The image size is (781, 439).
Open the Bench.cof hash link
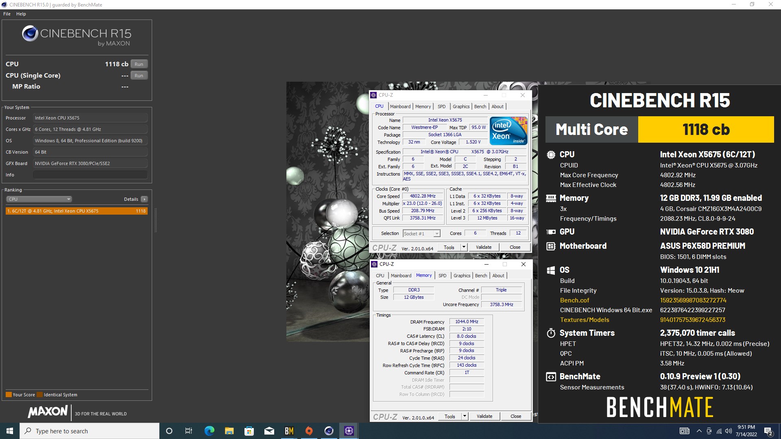tap(693, 300)
